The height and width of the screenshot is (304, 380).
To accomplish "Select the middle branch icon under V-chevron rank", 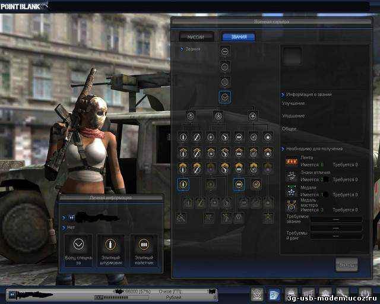I will coord(218,116).
